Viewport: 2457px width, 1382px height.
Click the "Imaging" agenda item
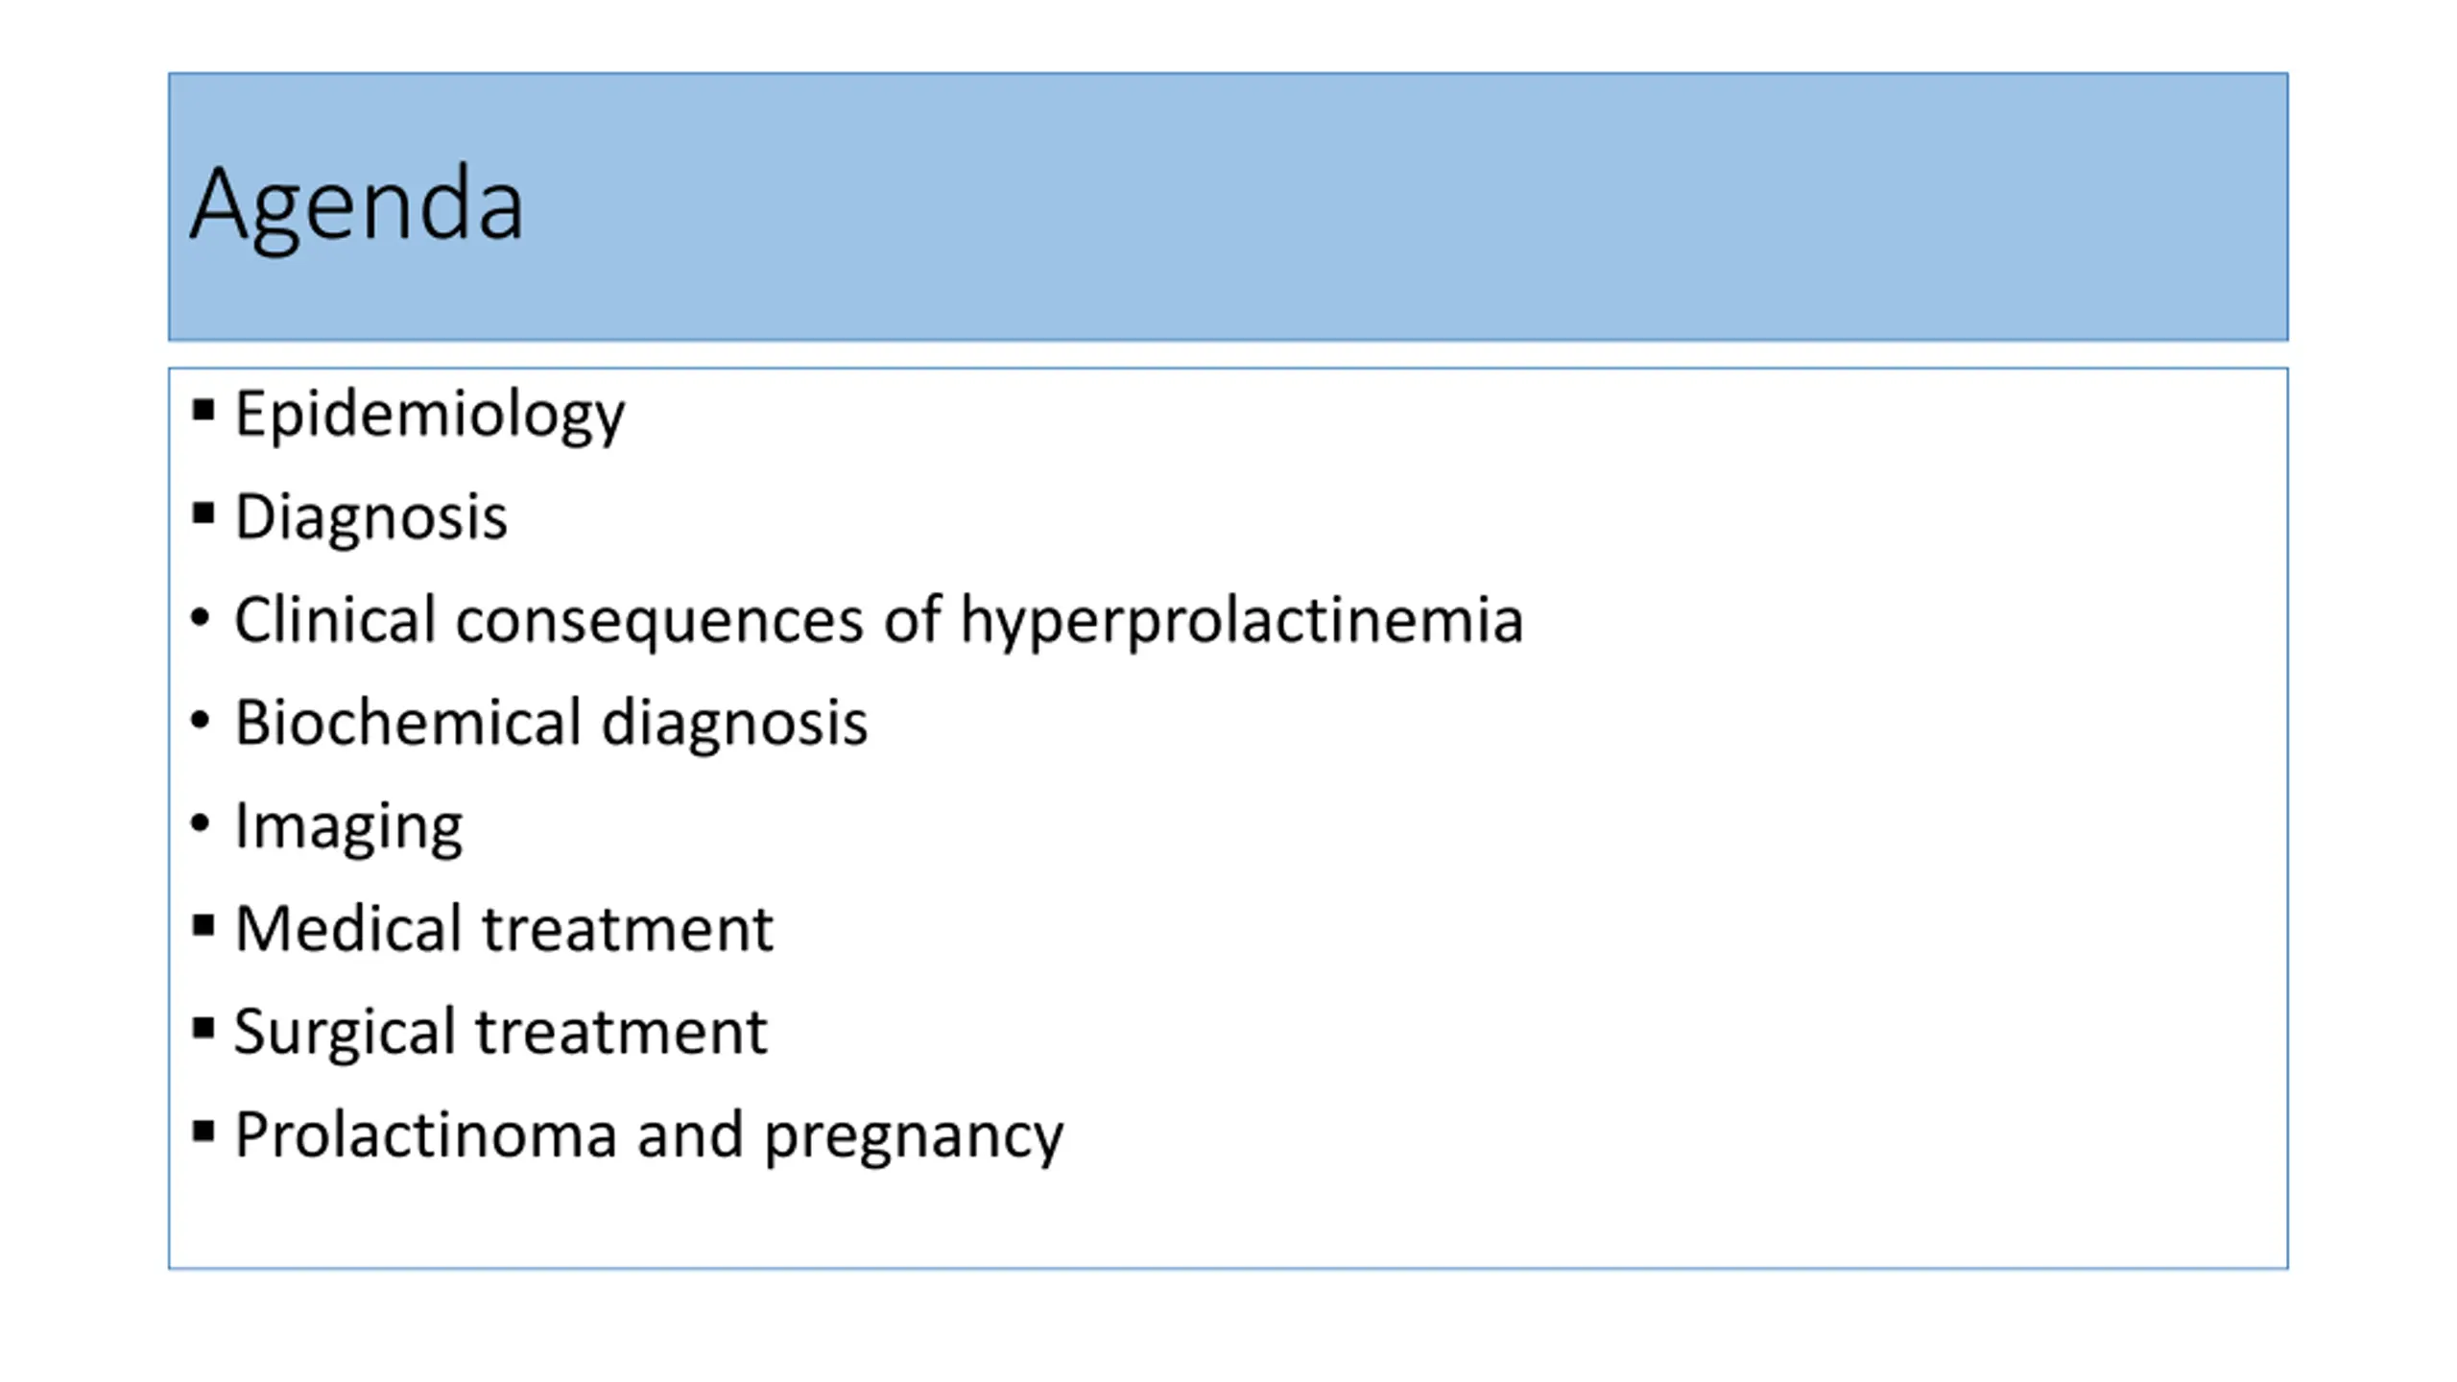(348, 826)
